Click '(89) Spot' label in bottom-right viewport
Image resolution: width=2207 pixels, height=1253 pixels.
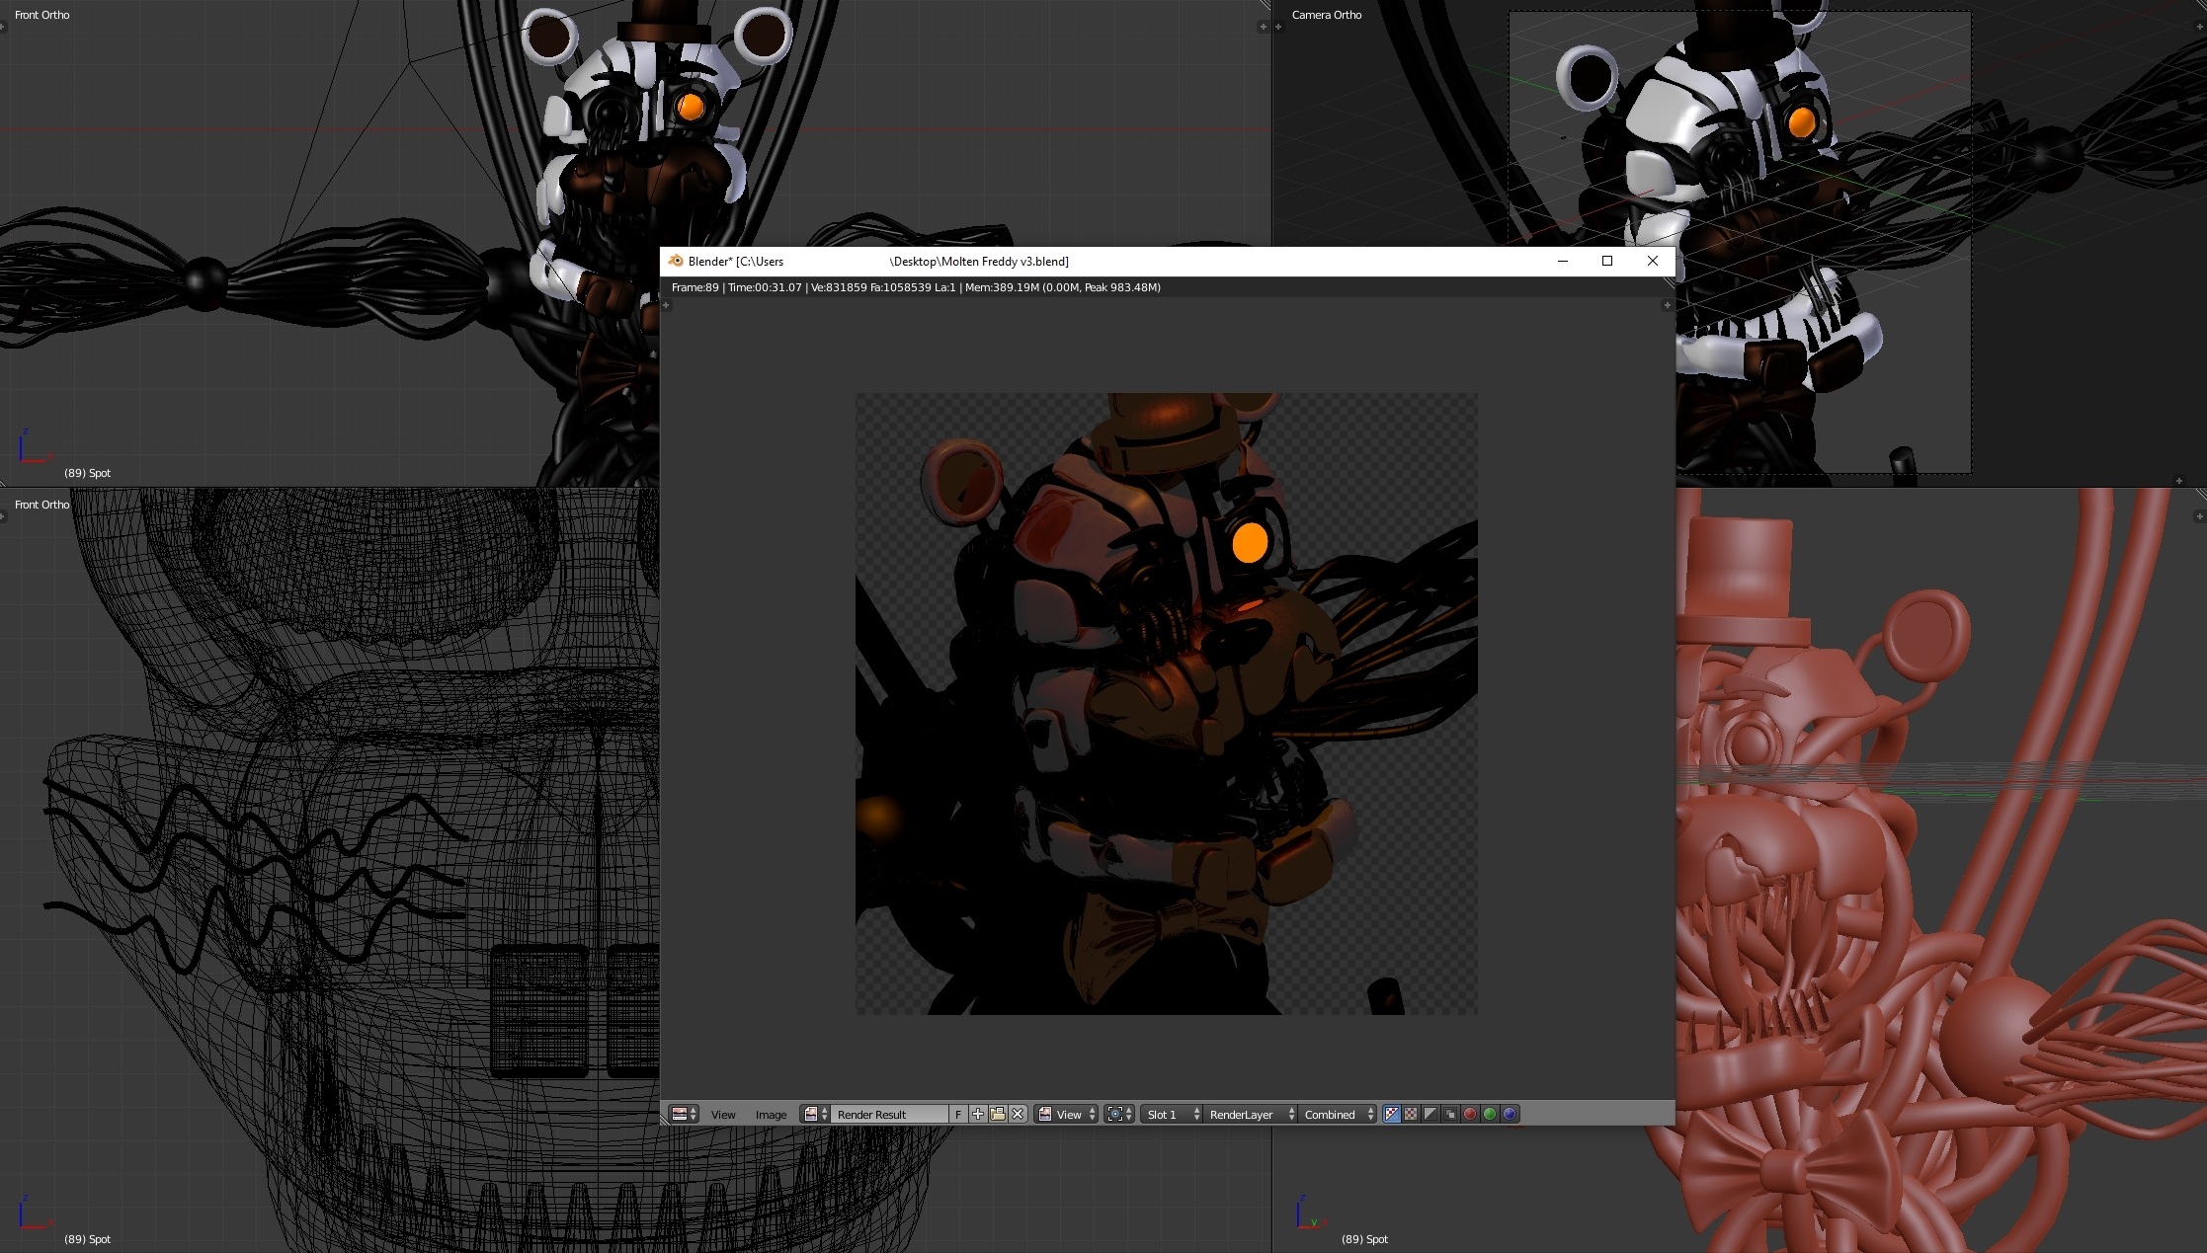point(1364,1239)
